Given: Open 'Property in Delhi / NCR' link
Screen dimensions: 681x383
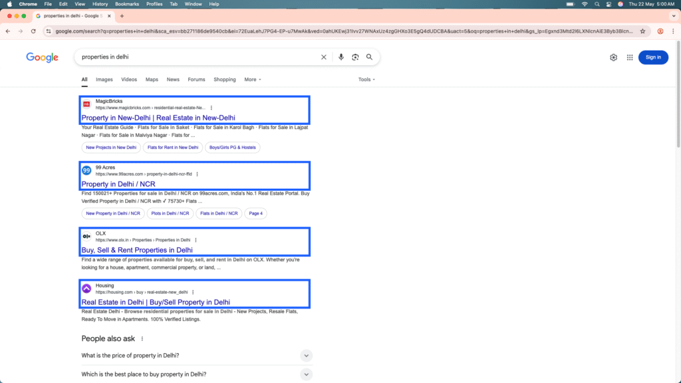Looking at the screenshot, I should pyautogui.click(x=118, y=184).
